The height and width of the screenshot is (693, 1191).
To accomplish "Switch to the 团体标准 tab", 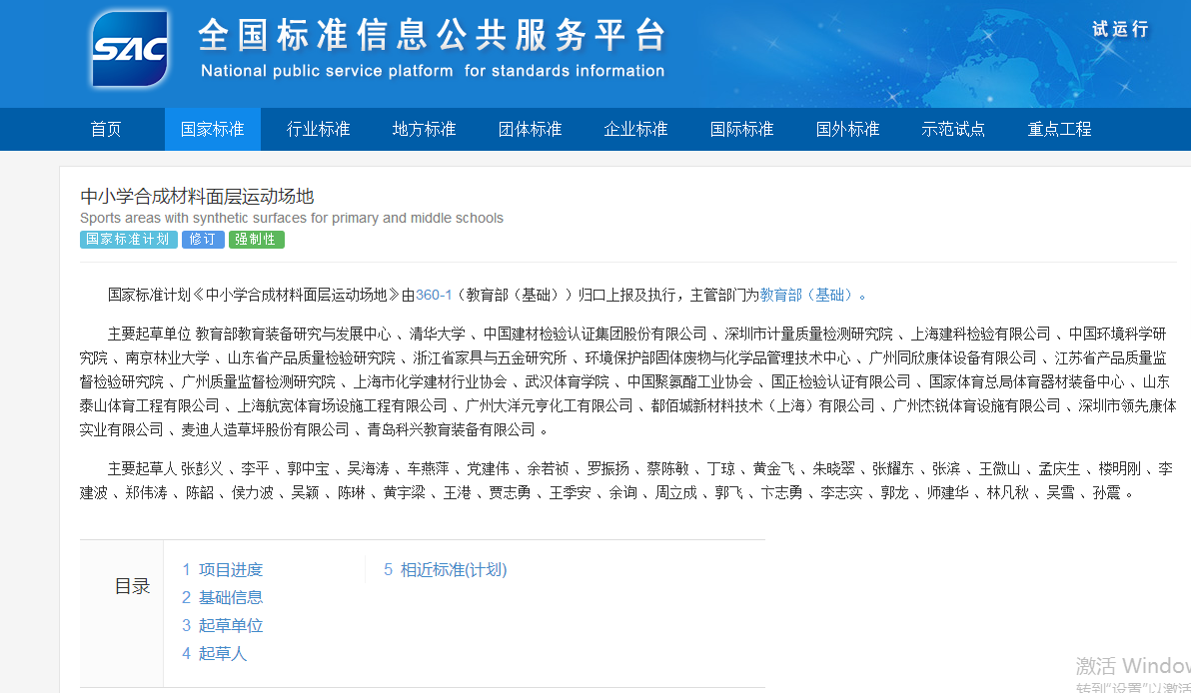I will point(530,130).
